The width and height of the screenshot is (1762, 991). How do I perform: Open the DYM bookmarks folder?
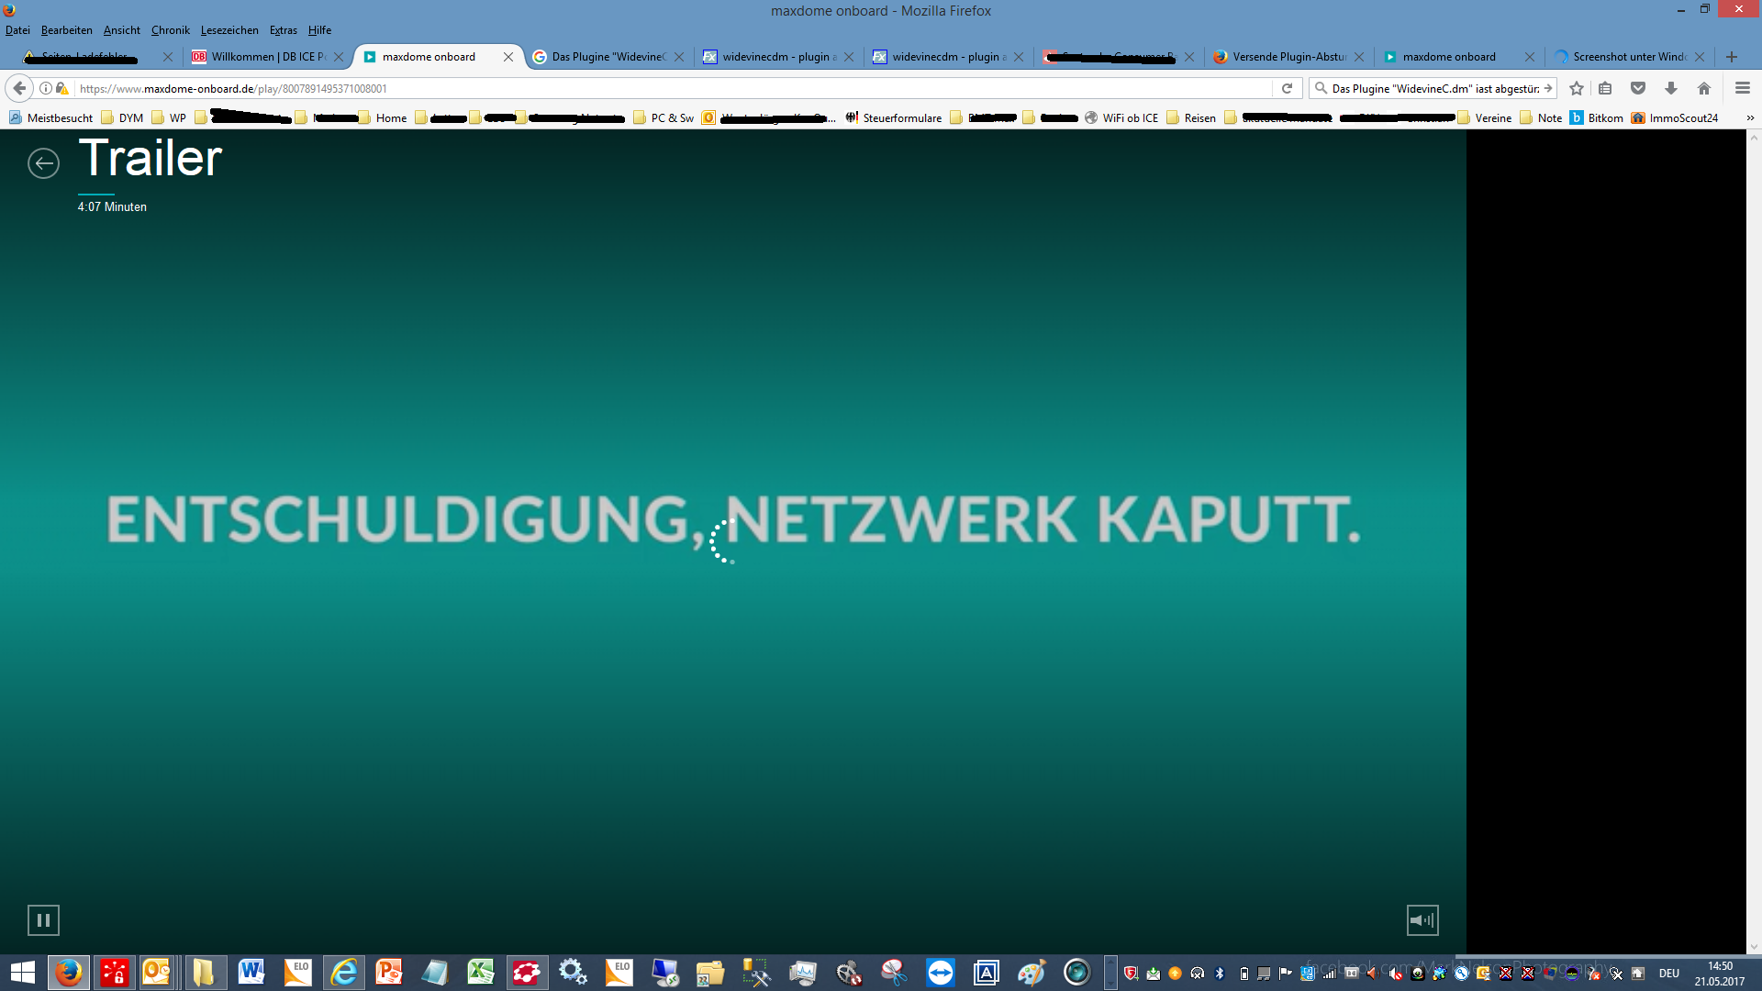click(x=122, y=117)
